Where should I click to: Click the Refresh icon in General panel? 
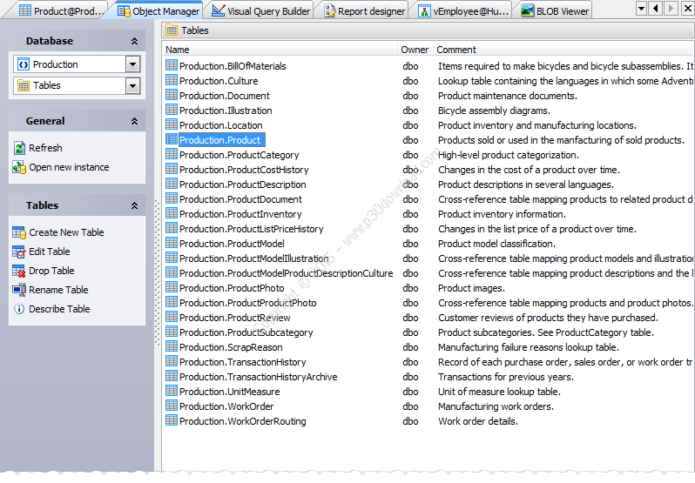pos(19,148)
